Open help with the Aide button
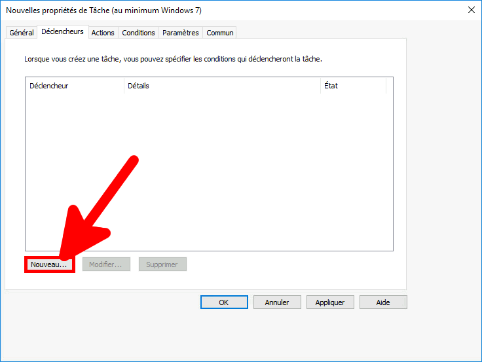 point(383,302)
